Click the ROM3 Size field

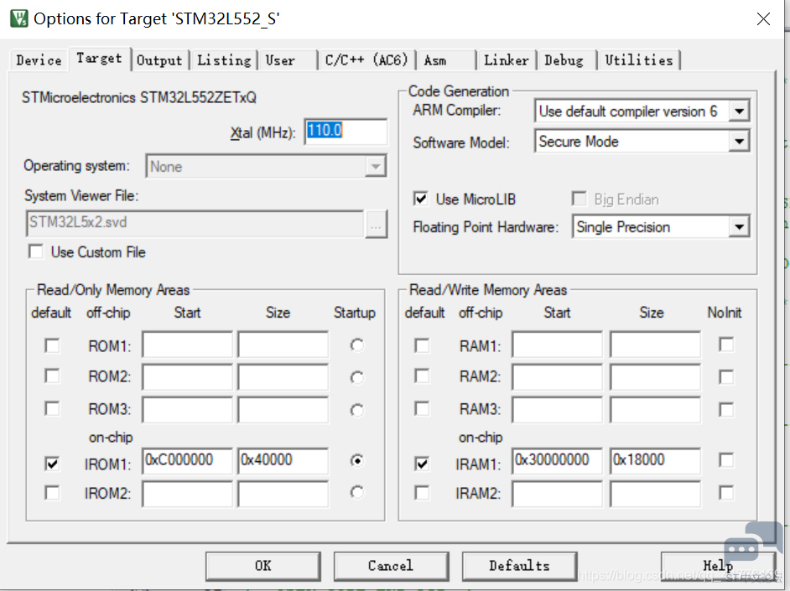[x=283, y=409]
